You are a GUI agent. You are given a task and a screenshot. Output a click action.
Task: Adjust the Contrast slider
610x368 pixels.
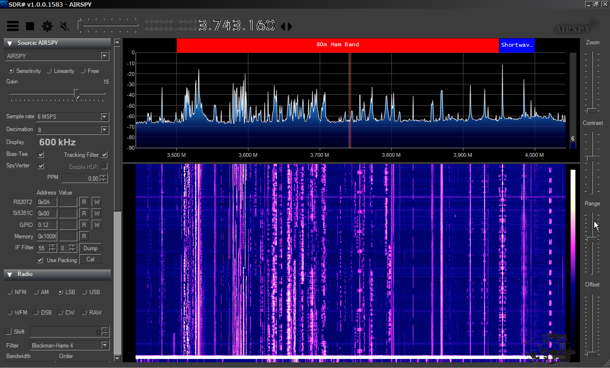point(593,162)
